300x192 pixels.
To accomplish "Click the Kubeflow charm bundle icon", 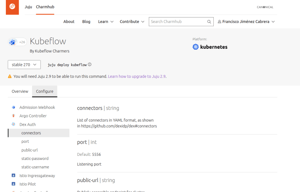I will click(12, 42).
